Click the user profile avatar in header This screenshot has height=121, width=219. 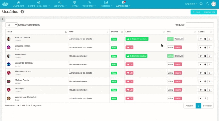pyautogui.click(x=214, y=4)
